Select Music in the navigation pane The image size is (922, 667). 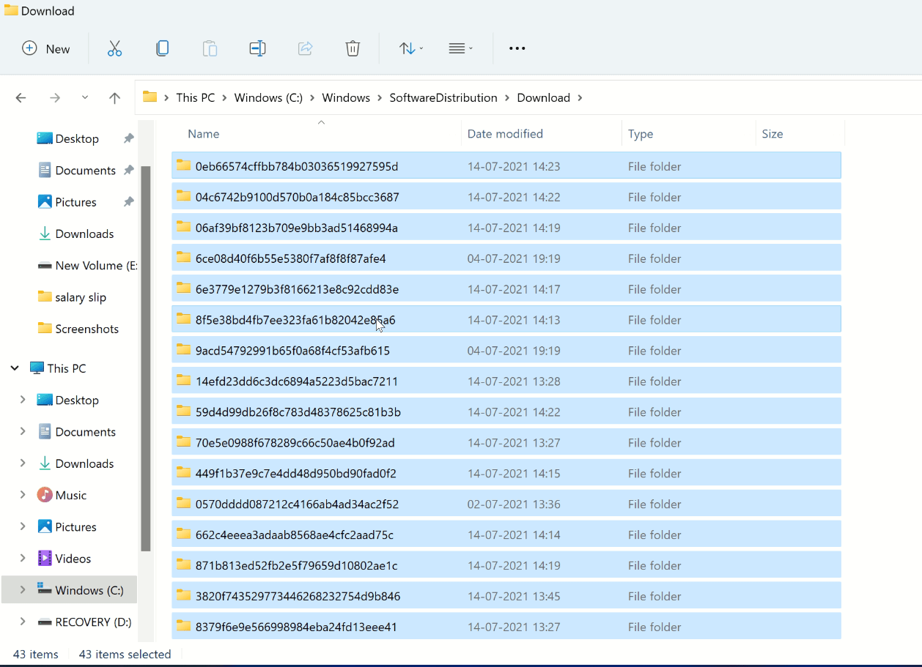click(70, 495)
